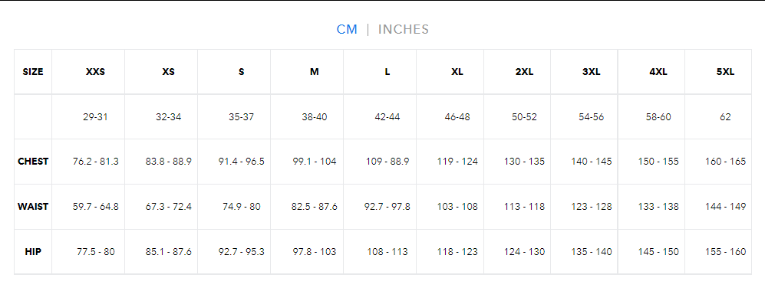765x291 pixels.
Task: Click chest value 140 - 145 for 3XL
Action: pyautogui.click(x=592, y=161)
